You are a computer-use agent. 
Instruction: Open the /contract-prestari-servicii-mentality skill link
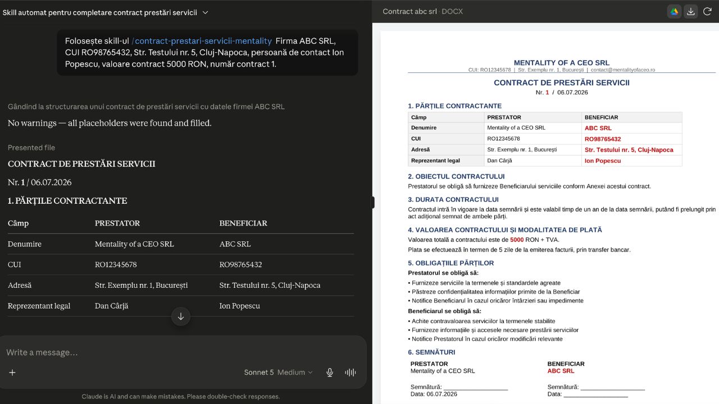coord(202,41)
